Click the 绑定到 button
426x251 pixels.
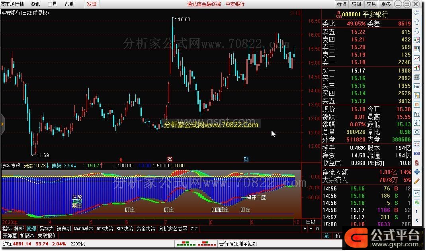tap(64, 229)
